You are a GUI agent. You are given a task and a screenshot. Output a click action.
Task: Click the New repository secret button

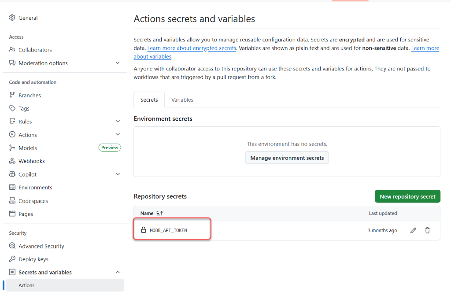[x=407, y=196]
